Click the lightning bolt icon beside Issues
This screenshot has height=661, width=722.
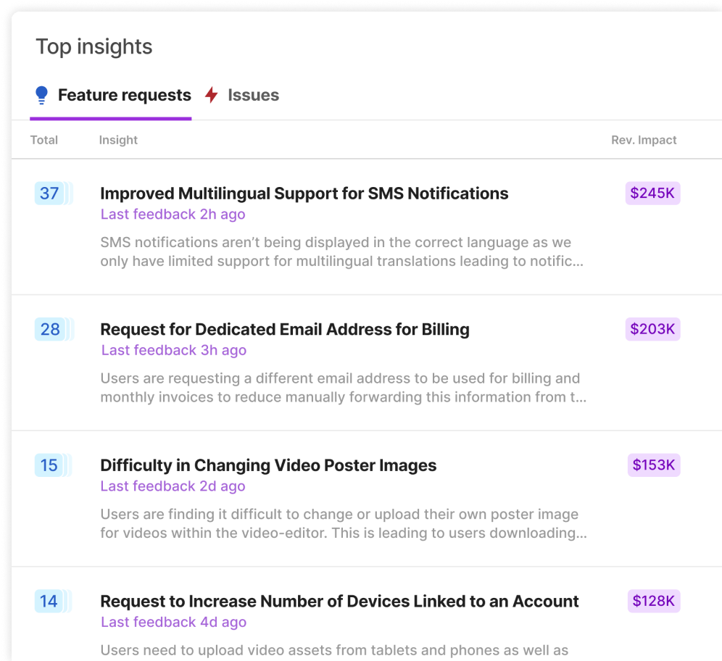point(211,94)
